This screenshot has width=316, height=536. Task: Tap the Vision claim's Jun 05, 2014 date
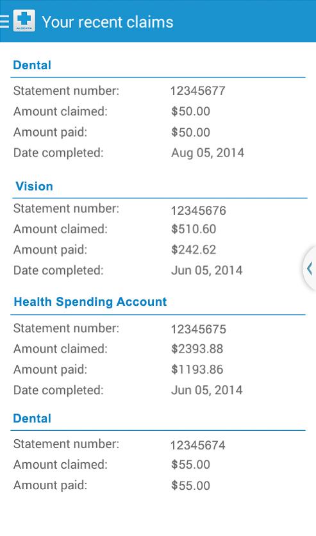[x=207, y=271]
